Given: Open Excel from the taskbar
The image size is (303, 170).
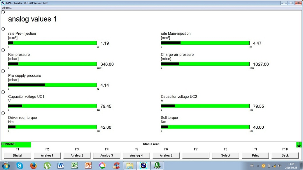Looking at the screenshot, I should click(x=75, y=166).
